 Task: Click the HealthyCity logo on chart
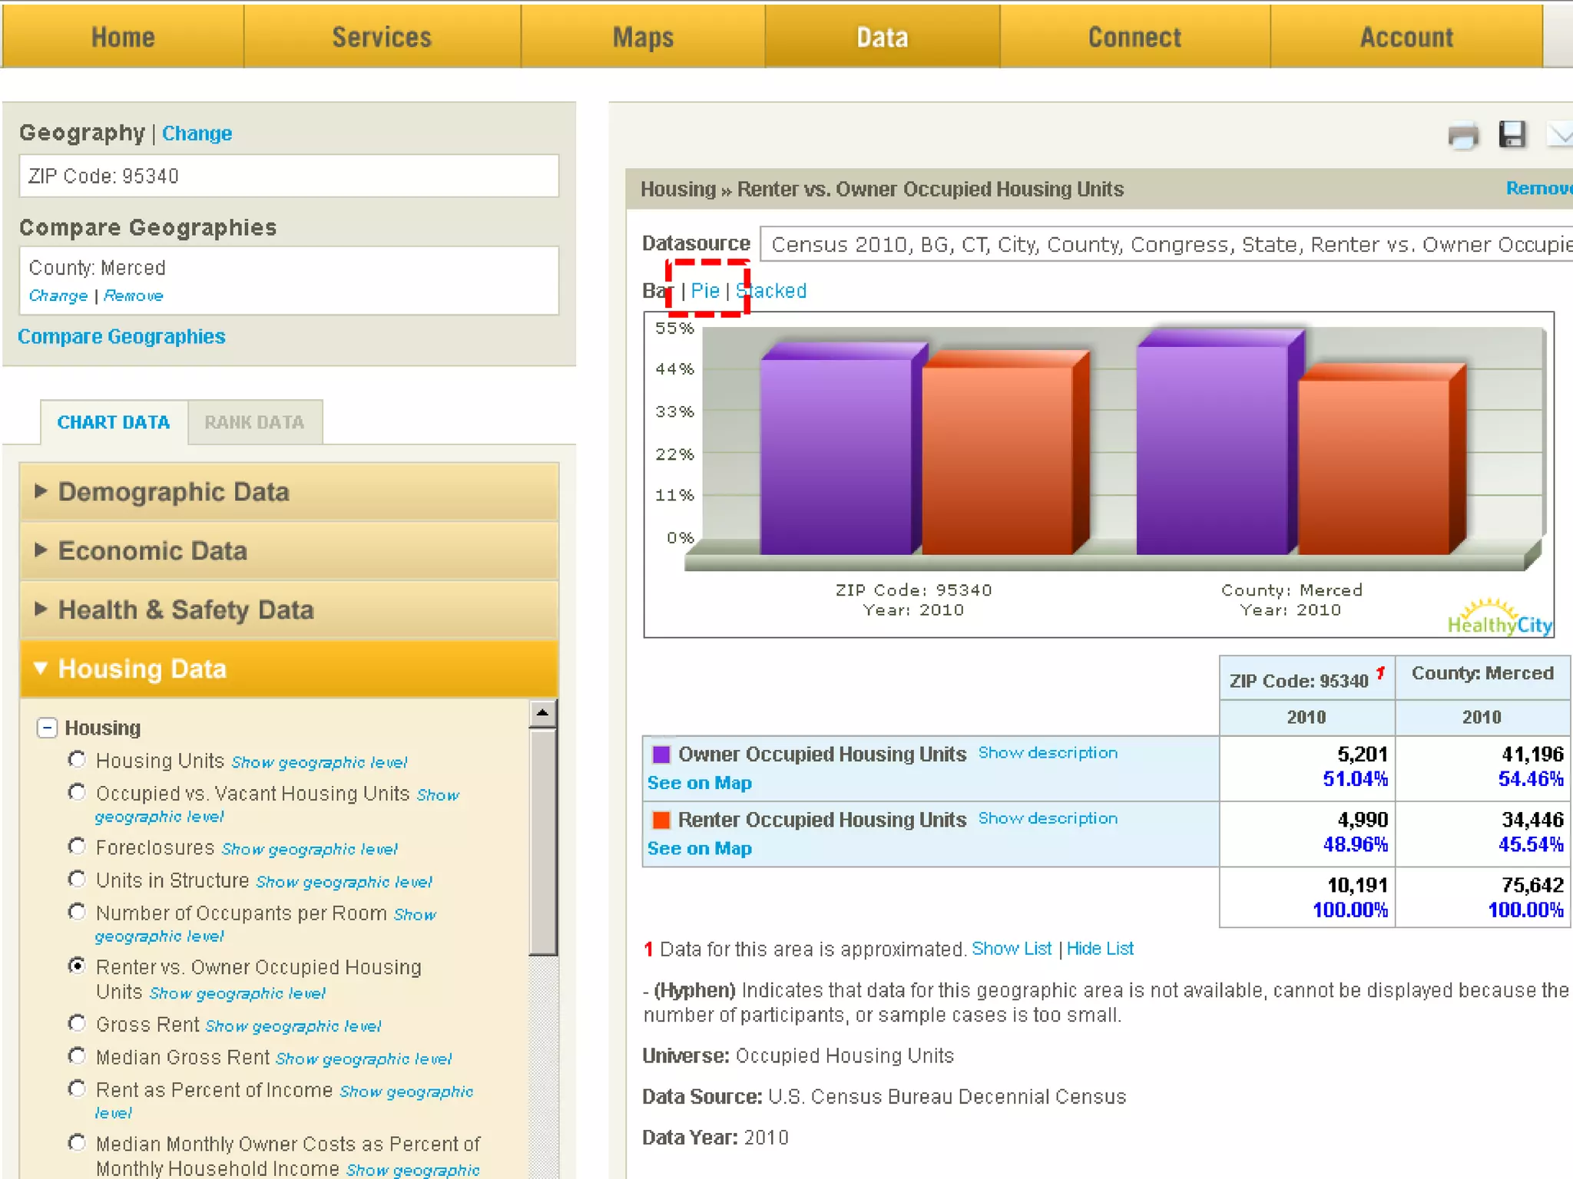(x=1498, y=619)
